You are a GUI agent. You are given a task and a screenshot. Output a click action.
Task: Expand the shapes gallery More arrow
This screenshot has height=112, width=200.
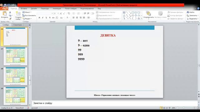pyautogui.click(x=142, y=19)
